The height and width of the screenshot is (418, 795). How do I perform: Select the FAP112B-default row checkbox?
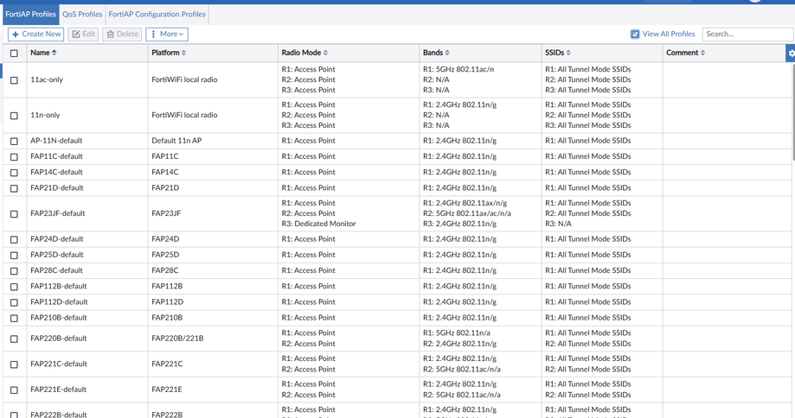coord(14,287)
